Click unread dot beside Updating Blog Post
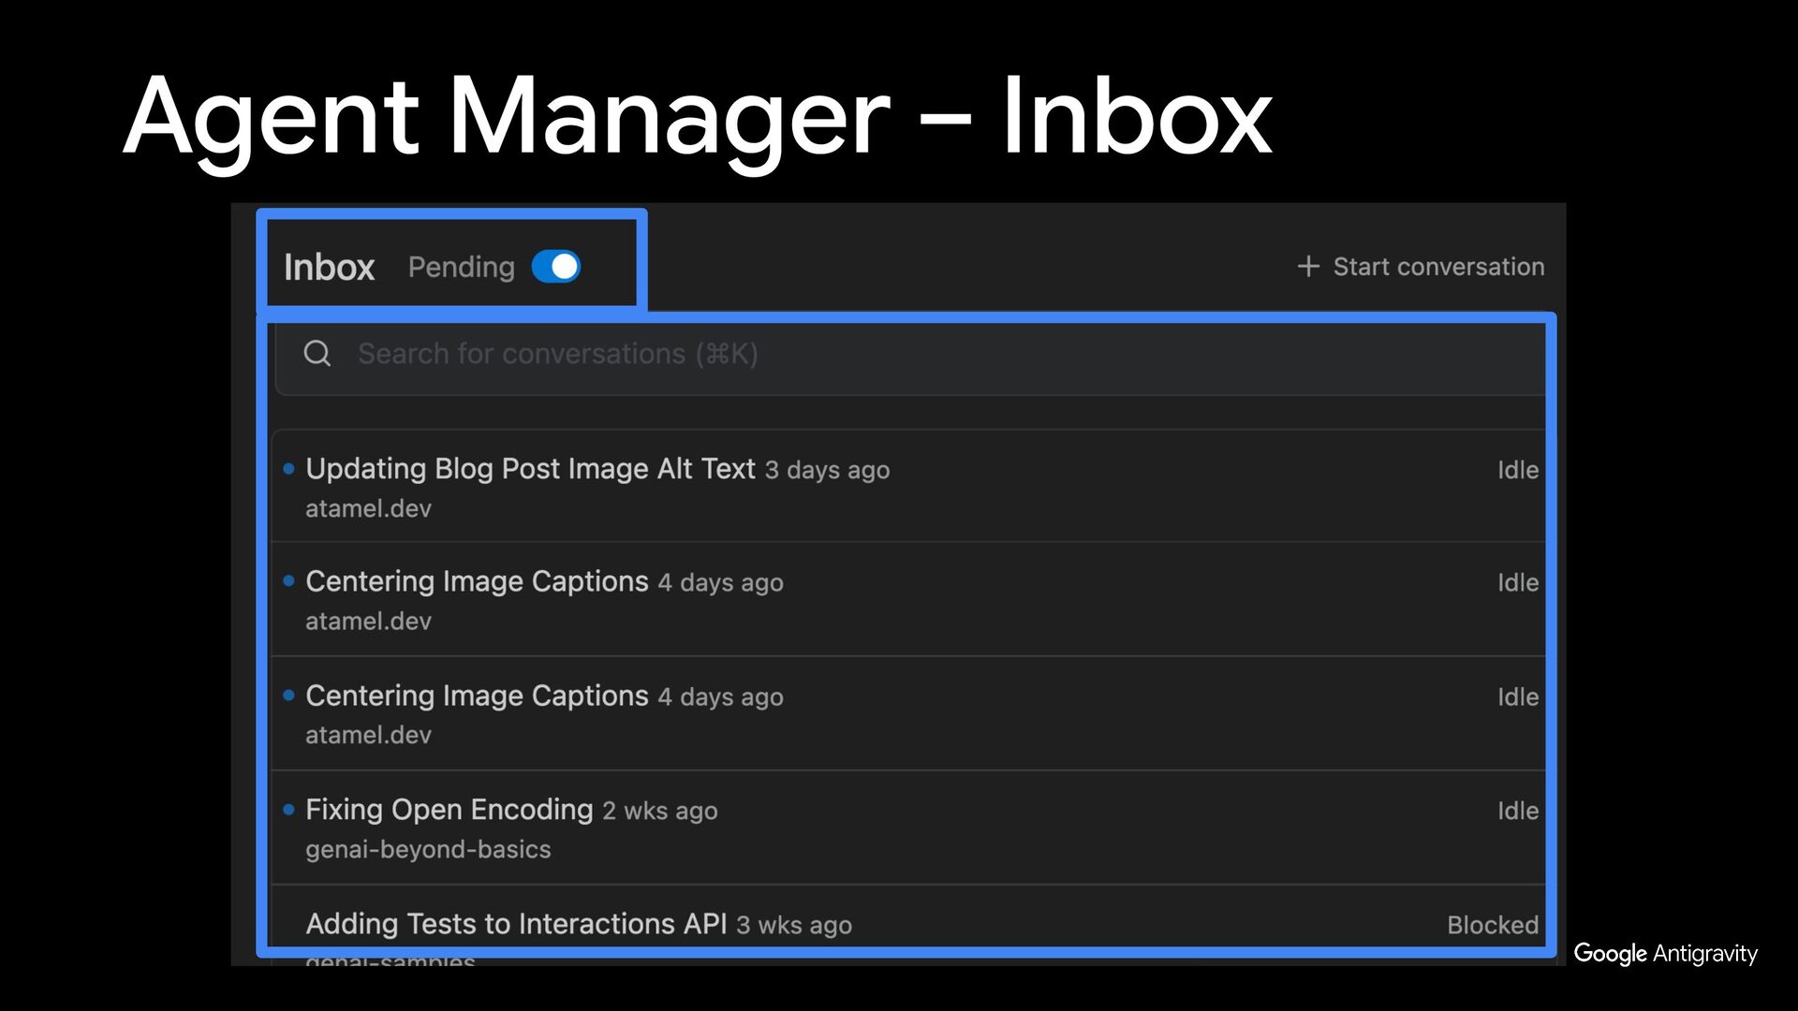Screen dimensions: 1798x1011 pyautogui.click(x=288, y=469)
